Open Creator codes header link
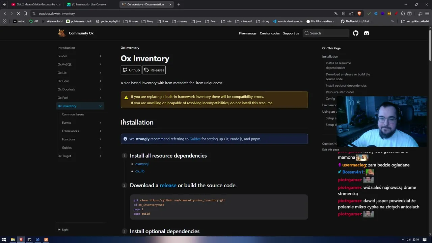 270,33
